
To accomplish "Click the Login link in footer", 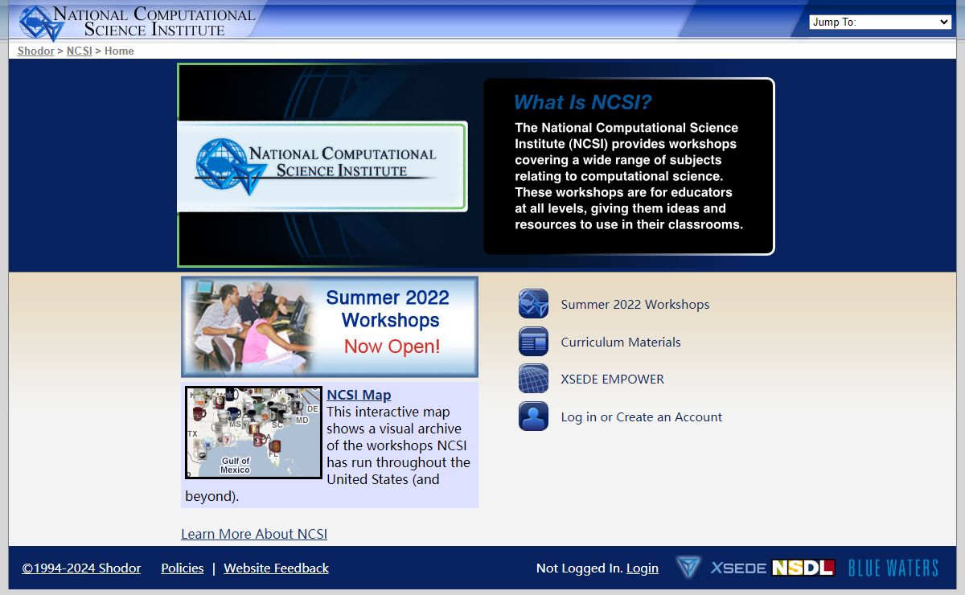I will 643,568.
